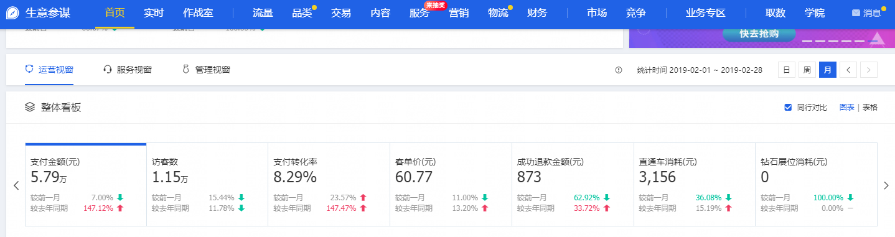
Task: Select the 支付转化率 metric card
Action: [329, 184]
